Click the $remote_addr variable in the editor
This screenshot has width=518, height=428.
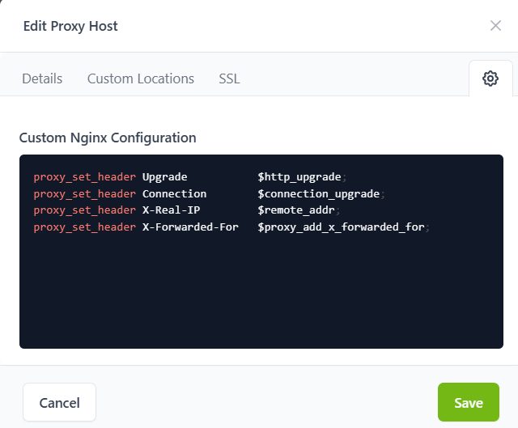click(x=296, y=210)
